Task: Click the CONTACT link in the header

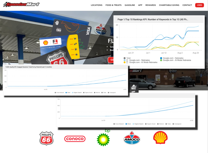Action: [187, 5]
